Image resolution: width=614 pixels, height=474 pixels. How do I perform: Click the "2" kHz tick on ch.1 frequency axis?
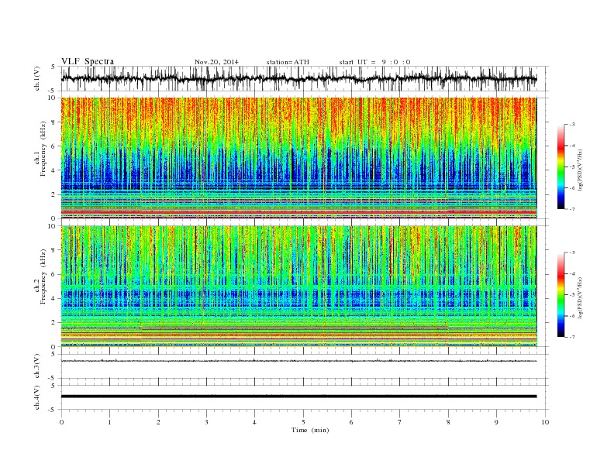pyautogui.click(x=53, y=194)
